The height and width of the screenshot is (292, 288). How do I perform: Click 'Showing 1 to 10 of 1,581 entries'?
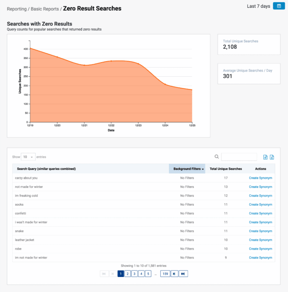[x=144, y=266]
